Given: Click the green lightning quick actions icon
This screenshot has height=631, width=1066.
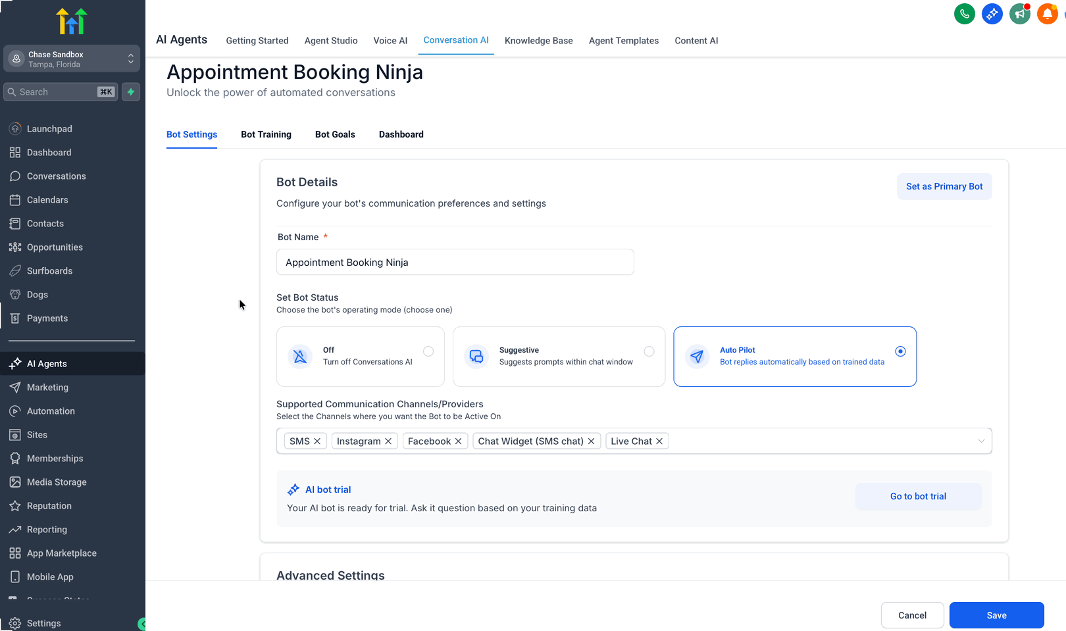Looking at the screenshot, I should click(131, 92).
